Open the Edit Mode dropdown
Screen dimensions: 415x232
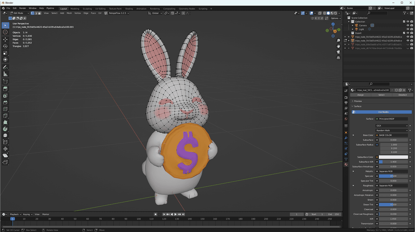tap(19, 13)
